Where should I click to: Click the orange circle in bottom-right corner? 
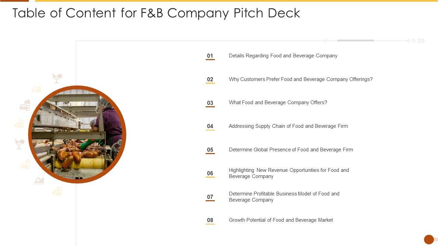429,240
